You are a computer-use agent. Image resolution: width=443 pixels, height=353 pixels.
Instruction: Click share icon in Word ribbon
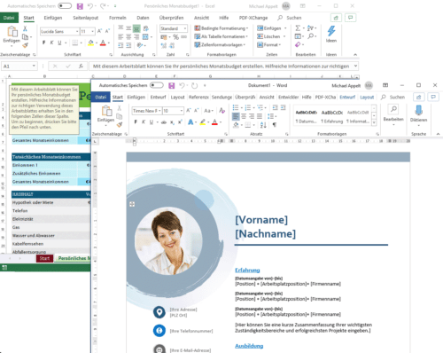tap(418, 97)
